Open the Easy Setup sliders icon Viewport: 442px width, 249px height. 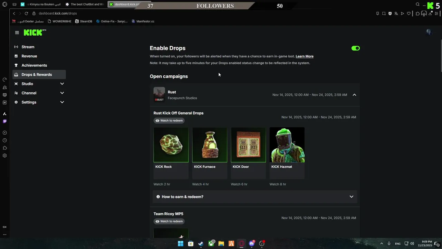436,13
